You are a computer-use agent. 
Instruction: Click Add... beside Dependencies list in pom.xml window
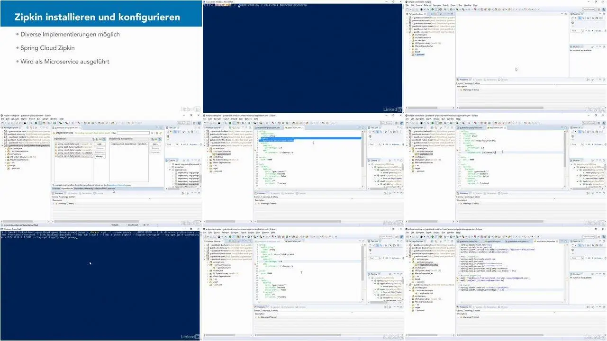tap(100, 144)
